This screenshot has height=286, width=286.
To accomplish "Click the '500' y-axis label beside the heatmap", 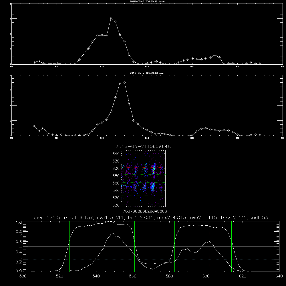I will [116, 205].
